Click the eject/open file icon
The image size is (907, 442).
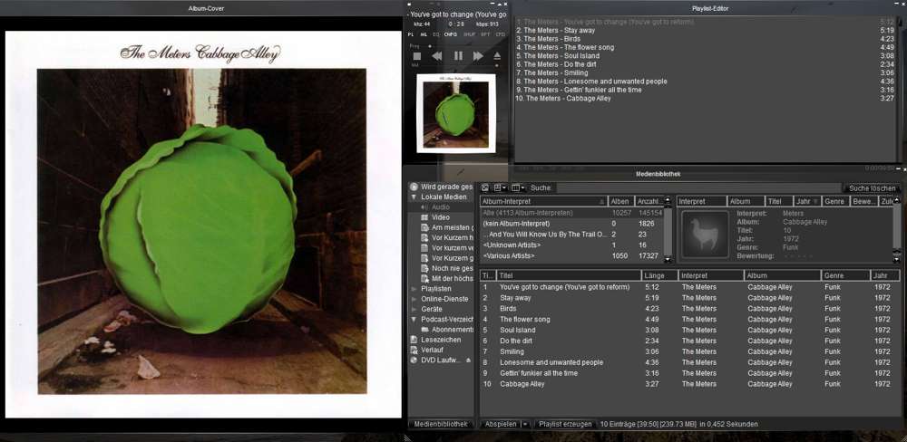(x=497, y=56)
